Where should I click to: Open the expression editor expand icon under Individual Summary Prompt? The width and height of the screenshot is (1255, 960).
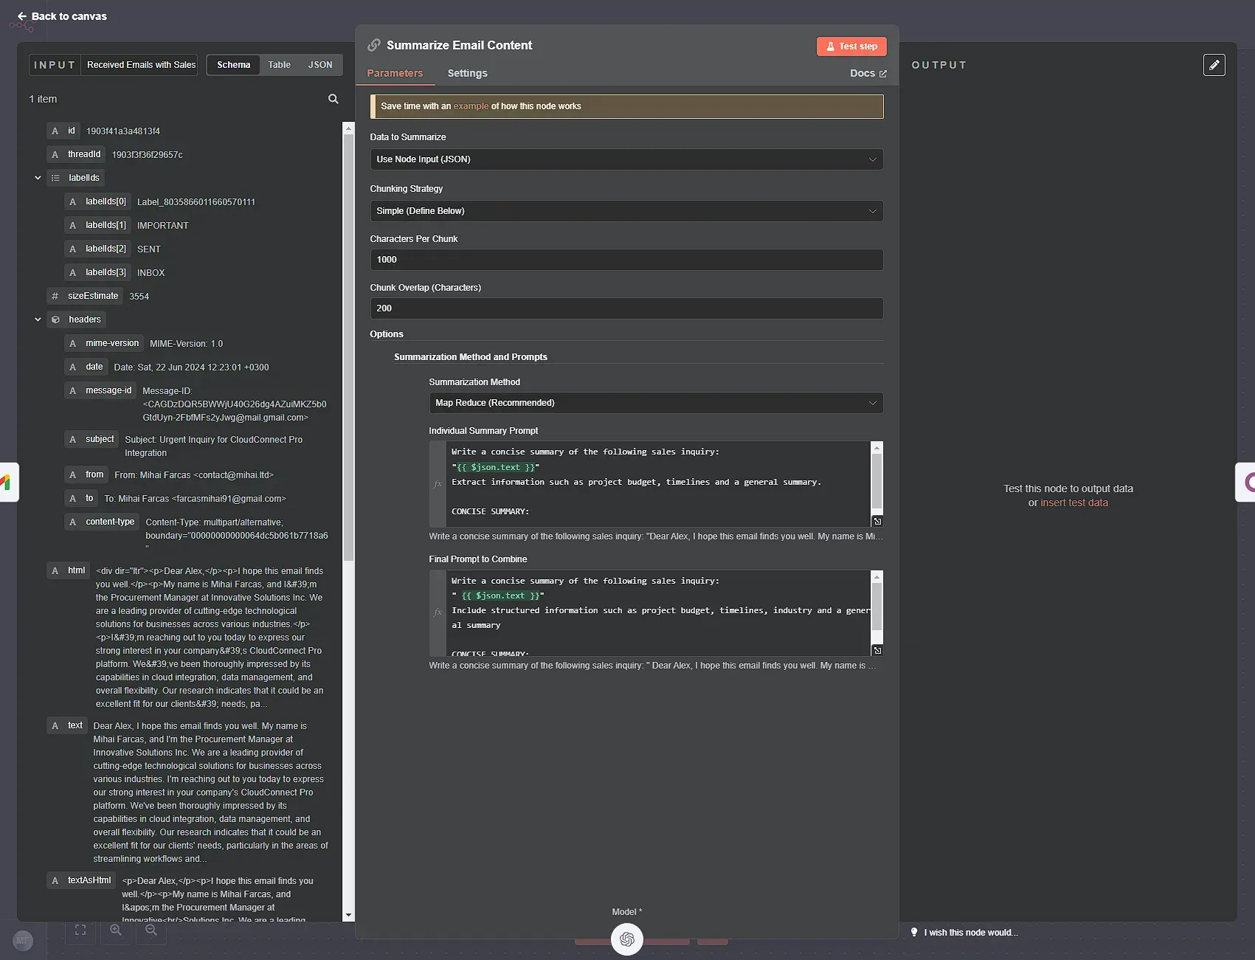(x=877, y=521)
